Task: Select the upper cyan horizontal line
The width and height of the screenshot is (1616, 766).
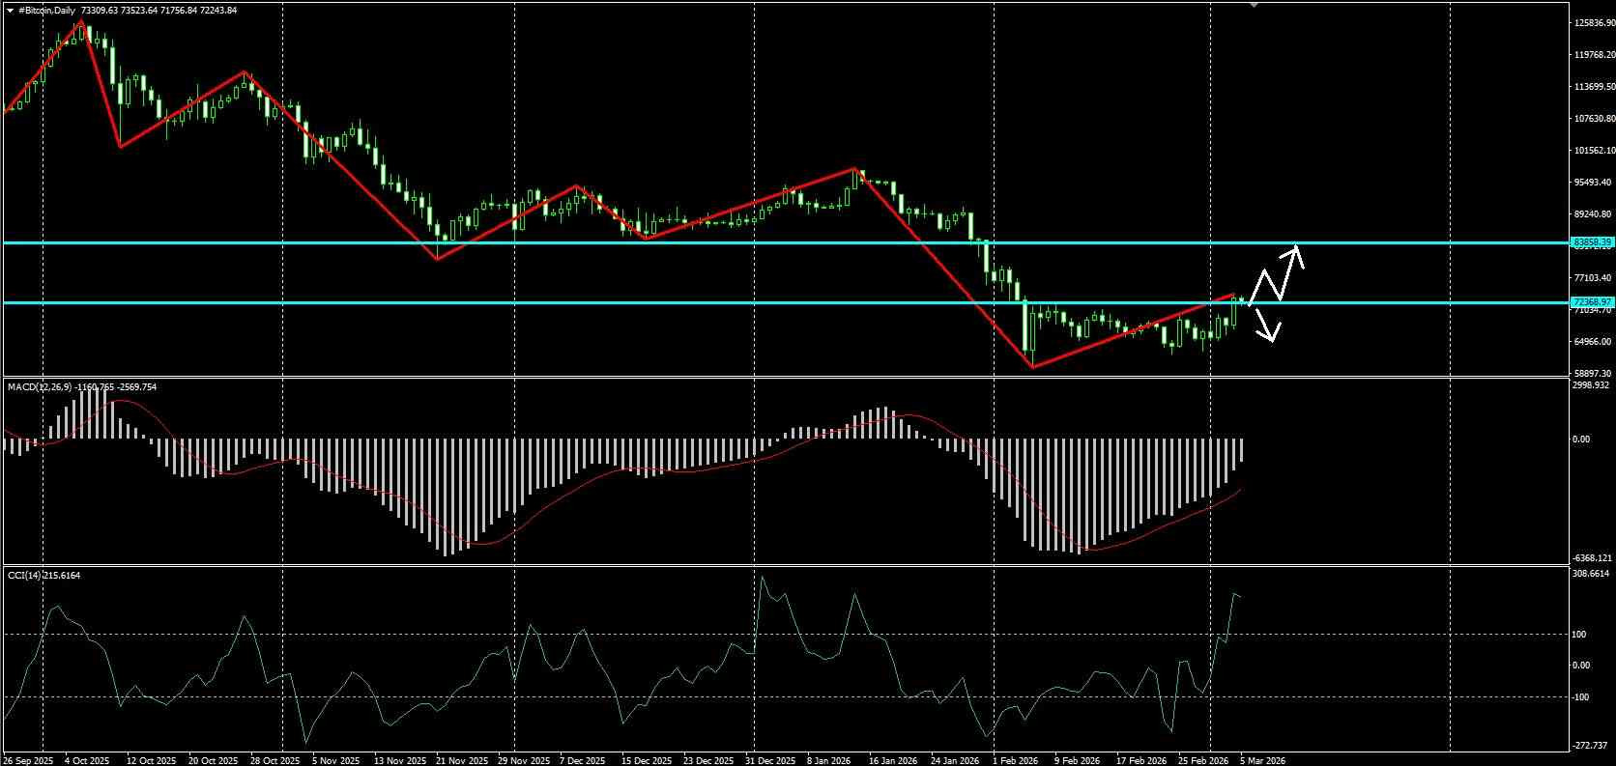Action: pos(783,242)
